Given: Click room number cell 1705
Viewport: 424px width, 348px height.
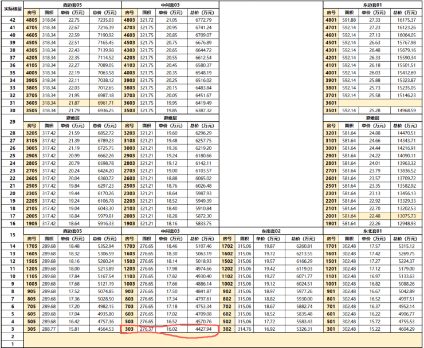Looking at the screenshot, I should pos(32,246).
